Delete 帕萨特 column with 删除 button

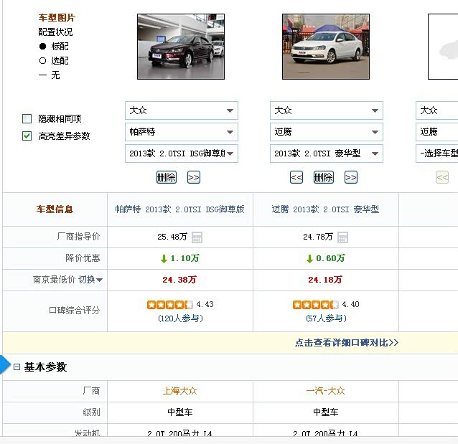[x=167, y=177]
